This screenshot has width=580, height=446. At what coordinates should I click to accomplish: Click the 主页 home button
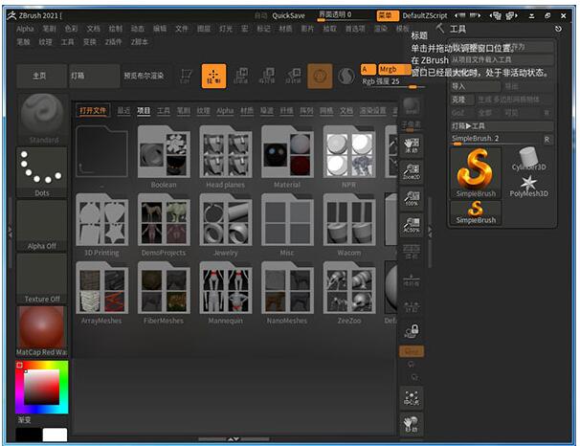[x=42, y=76]
